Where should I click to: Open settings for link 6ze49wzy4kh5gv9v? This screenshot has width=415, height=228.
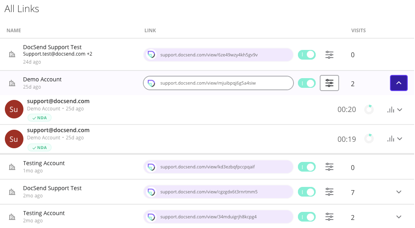click(329, 55)
